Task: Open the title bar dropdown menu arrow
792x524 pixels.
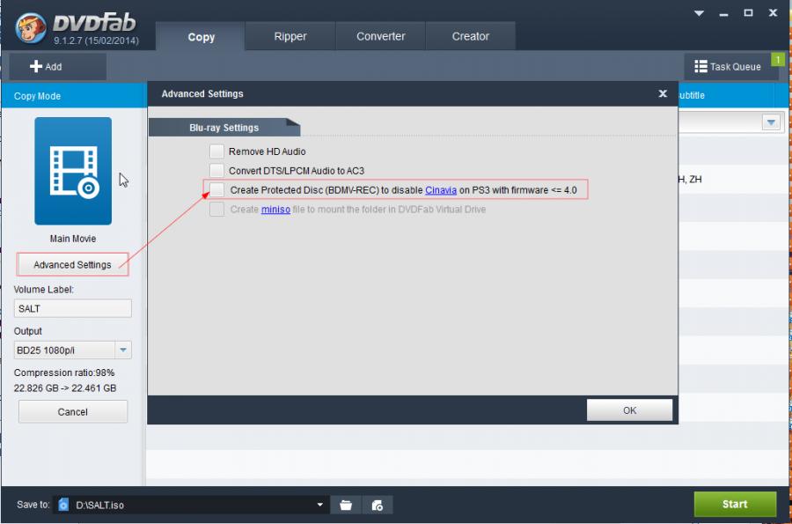Action: (699, 13)
